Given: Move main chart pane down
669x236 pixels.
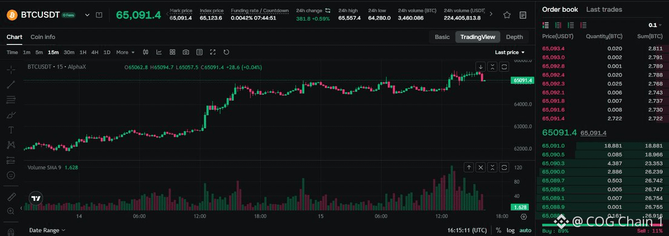Looking at the screenshot, I should 480,67.
